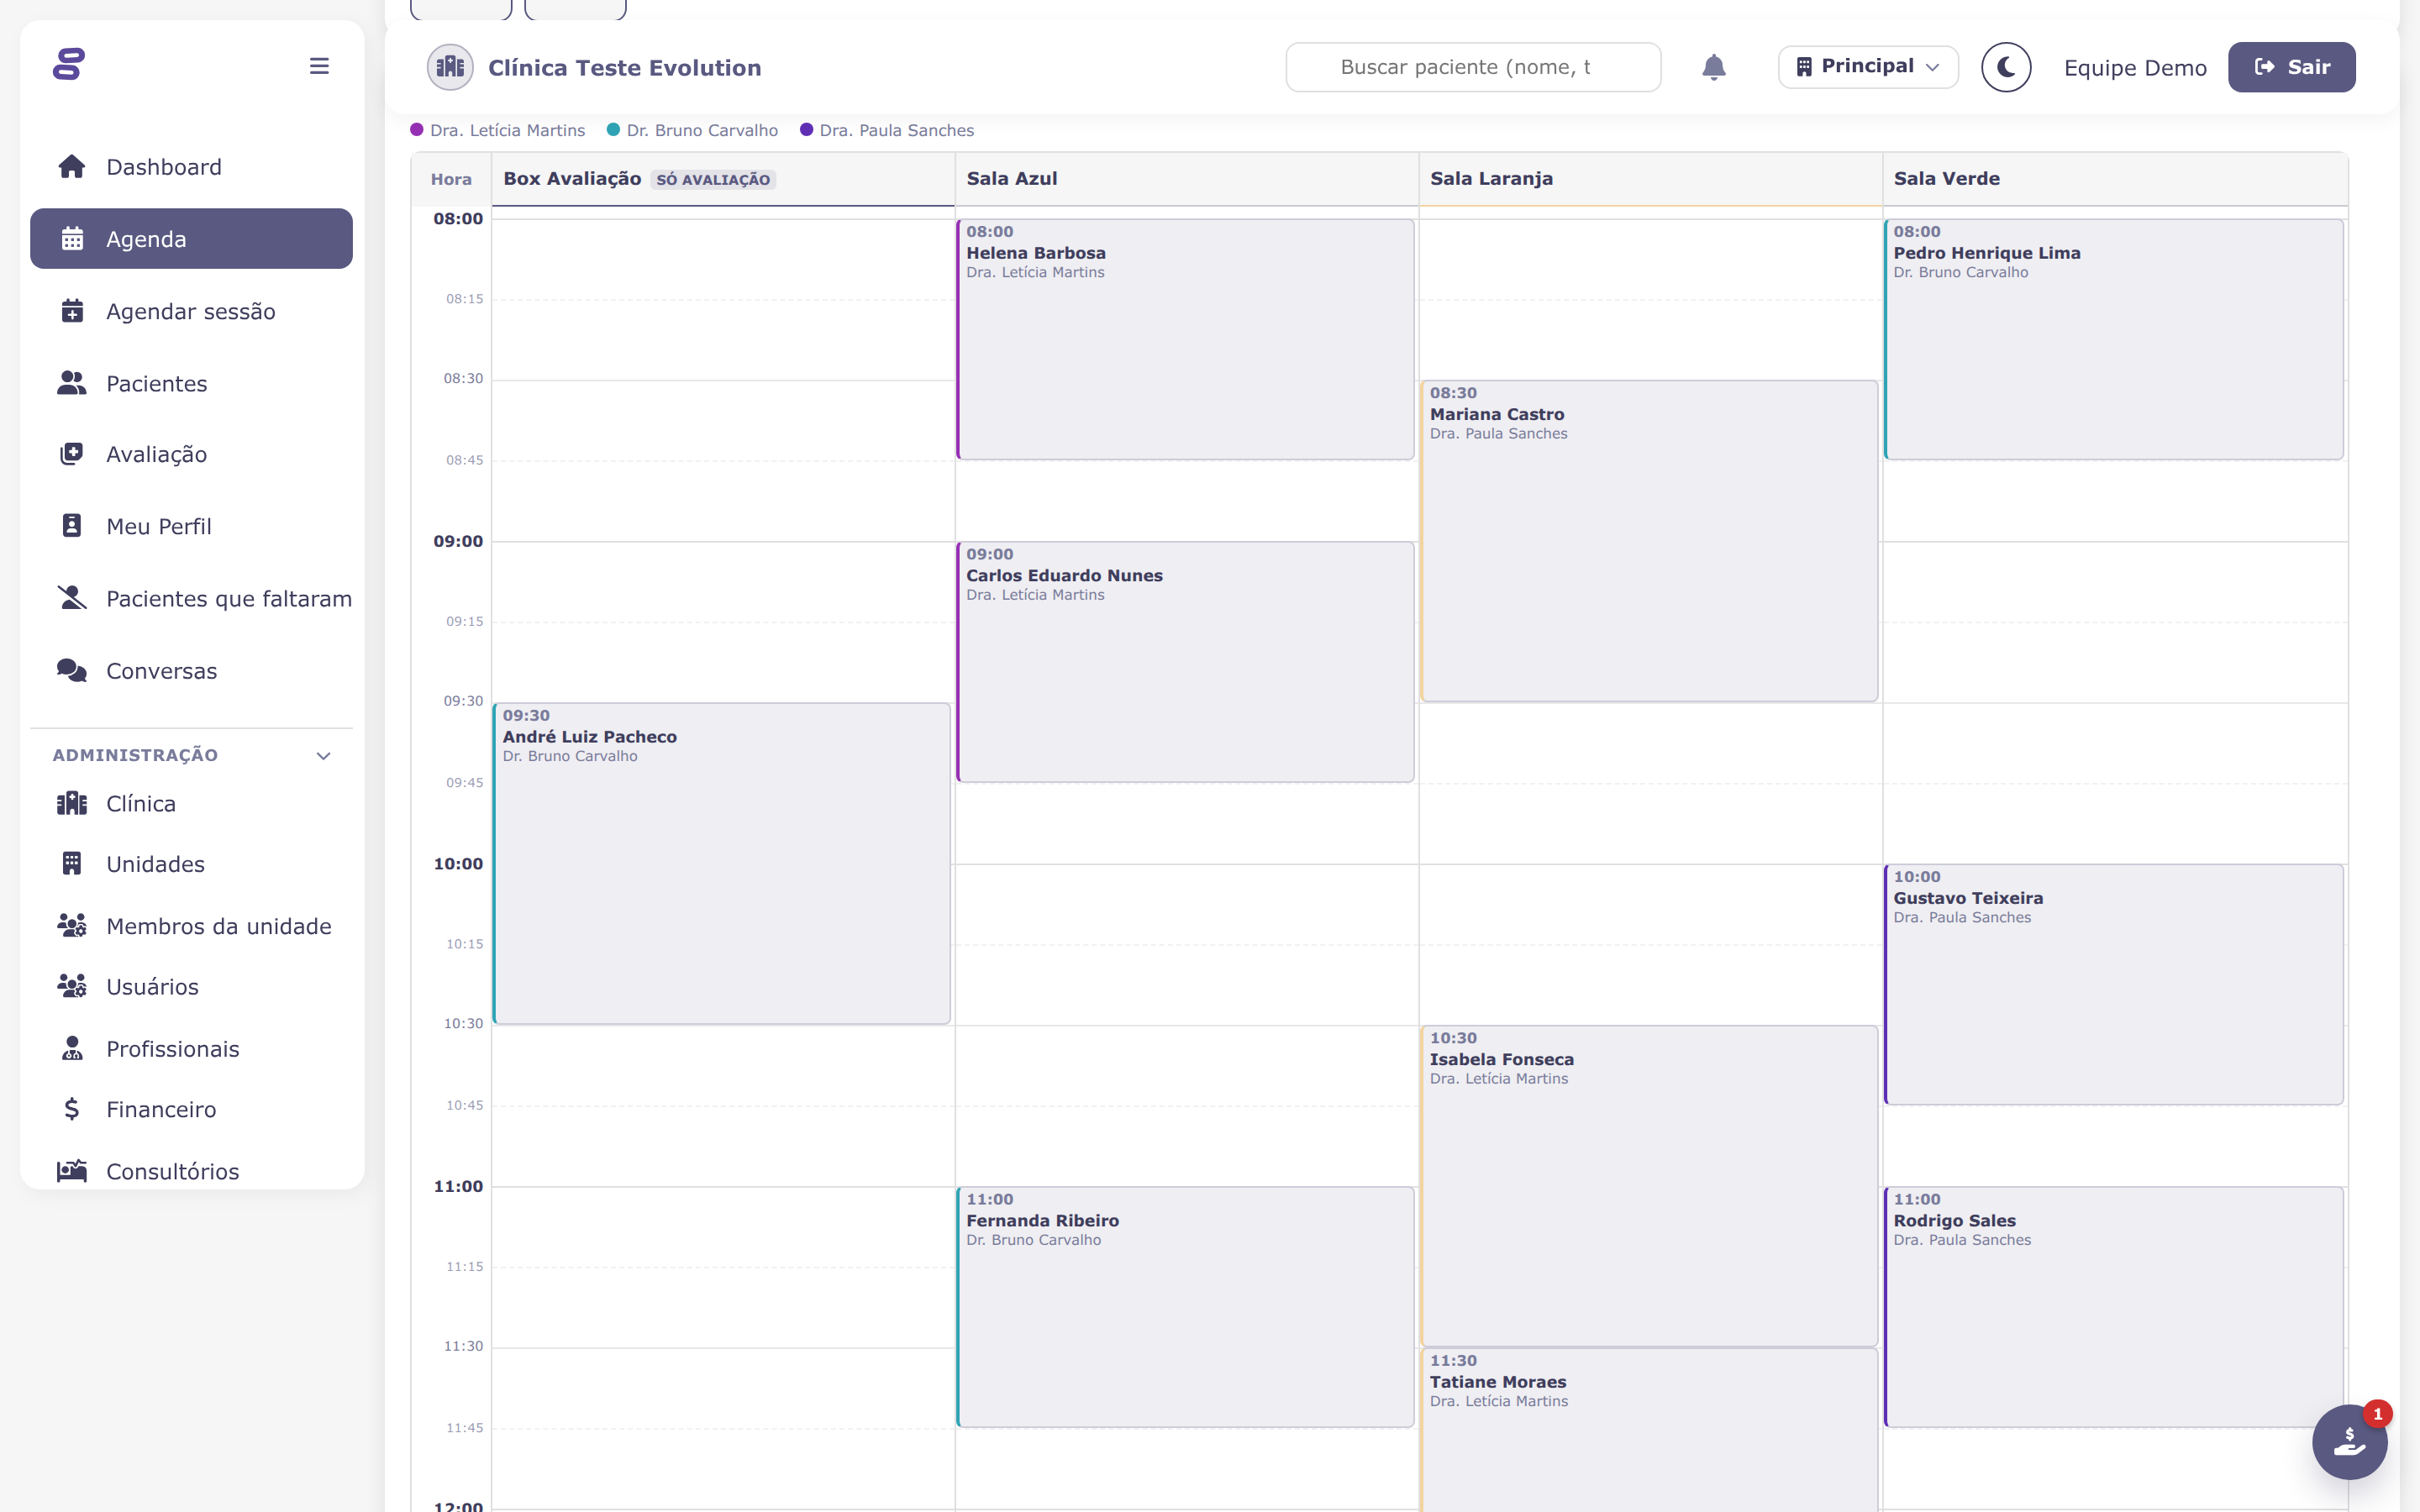The height and width of the screenshot is (1512, 2420).
Task: Click the Pacientes que faltaram icon
Action: tap(72, 598)
